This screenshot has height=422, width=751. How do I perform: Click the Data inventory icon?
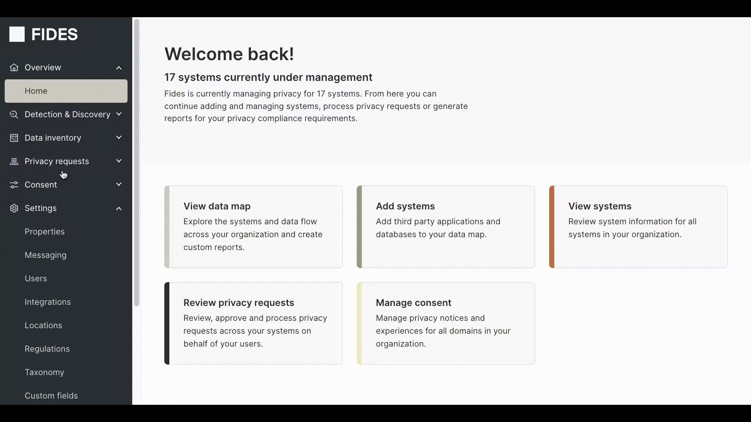pyautogui.click(x=14, y=138)
